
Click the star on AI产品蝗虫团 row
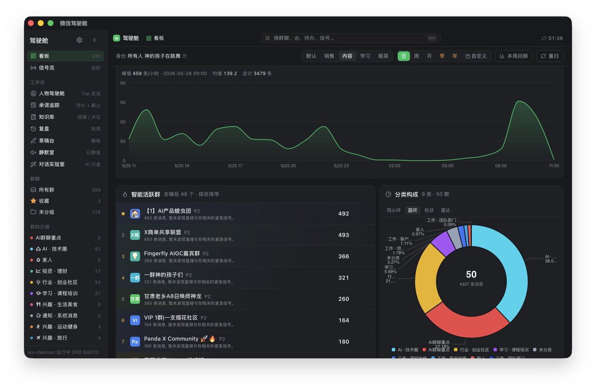pos(123,214)
